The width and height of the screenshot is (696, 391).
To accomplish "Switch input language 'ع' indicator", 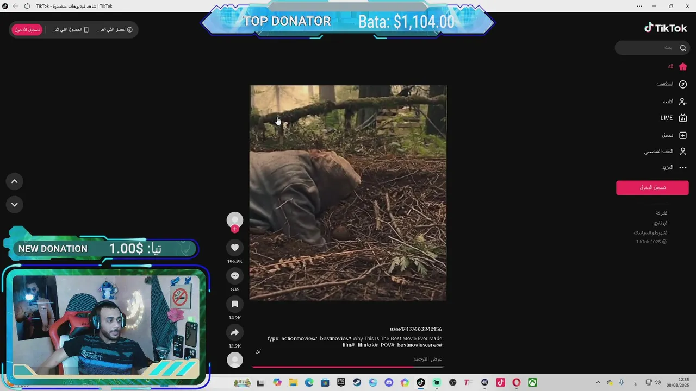I will [x=635, y=383].
